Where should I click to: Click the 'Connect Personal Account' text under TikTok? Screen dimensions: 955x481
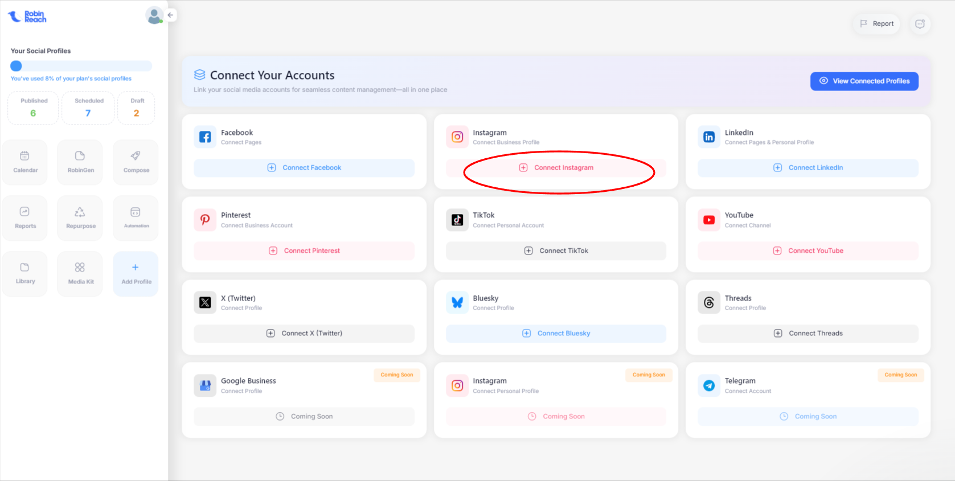click(509, 225)
